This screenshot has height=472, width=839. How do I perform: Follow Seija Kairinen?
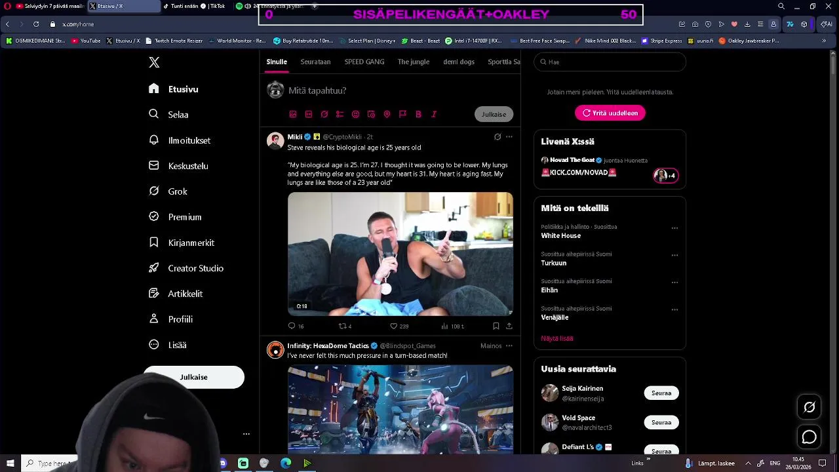661,393
